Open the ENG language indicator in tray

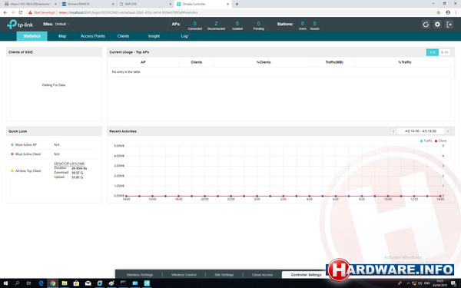click(427, 283)
